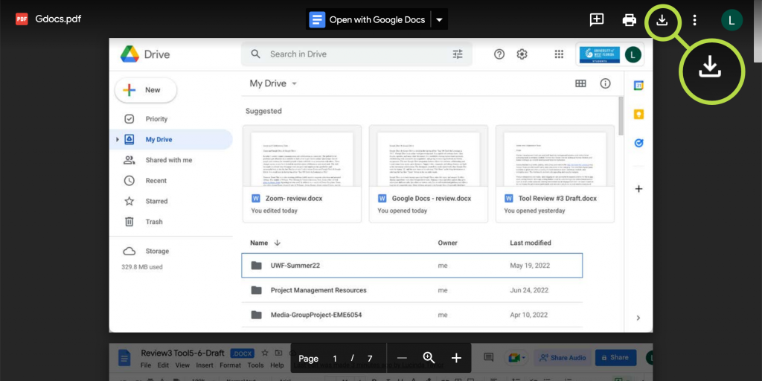Open the Drive settings gear
This screenshot has width=762, height=381.
pos(522,54)
